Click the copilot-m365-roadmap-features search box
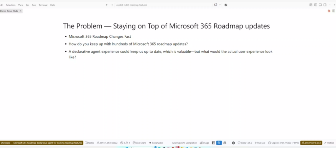Viewport: 336px width, 148px height. pos(164,5)
